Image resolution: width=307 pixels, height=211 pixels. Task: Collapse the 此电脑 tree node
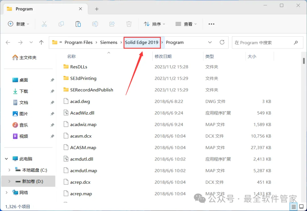(x=7, y=159)
